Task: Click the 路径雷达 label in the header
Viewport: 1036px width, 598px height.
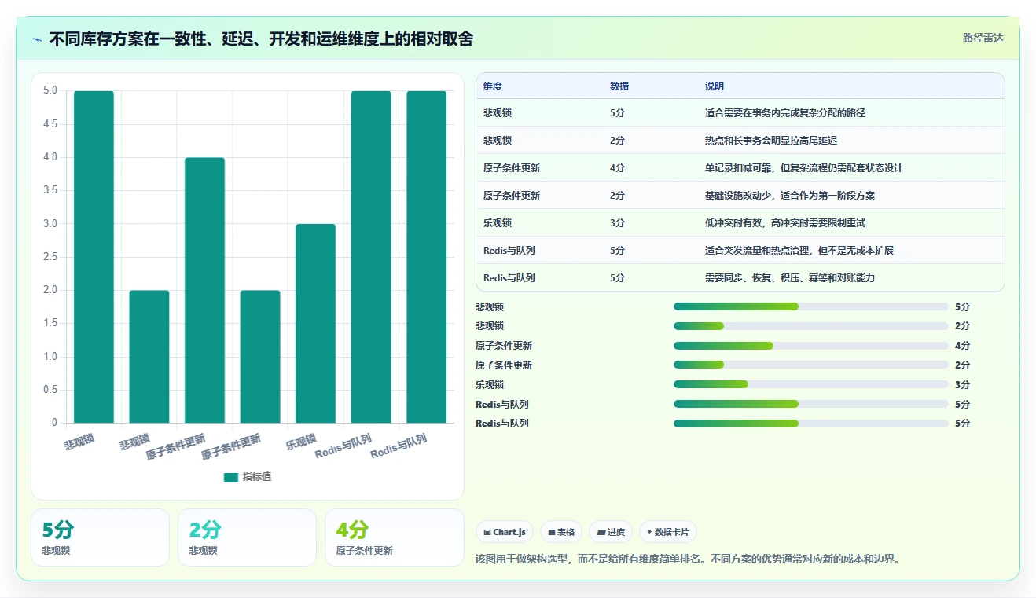Action: 983,38
